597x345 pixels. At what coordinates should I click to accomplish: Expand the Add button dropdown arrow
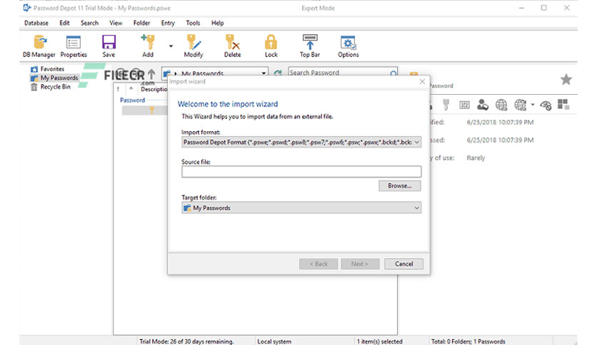(x=171, y=46)
